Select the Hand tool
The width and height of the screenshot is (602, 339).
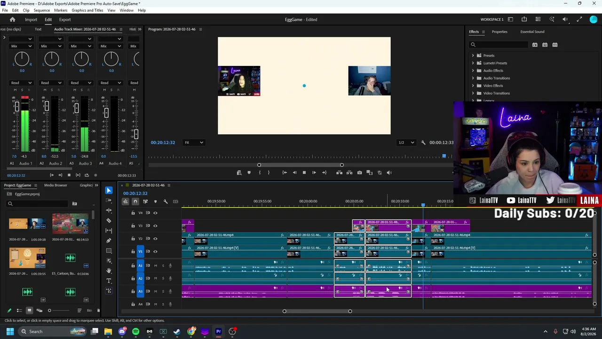(109, 271)
